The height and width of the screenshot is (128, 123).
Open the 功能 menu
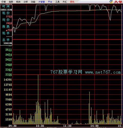point(33,2)
